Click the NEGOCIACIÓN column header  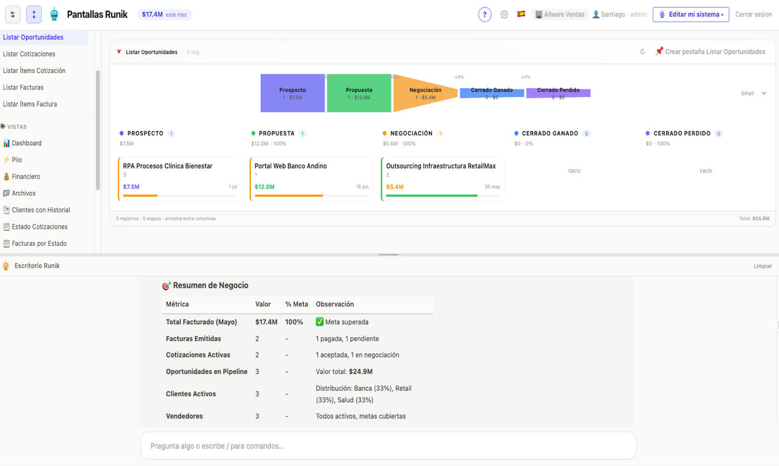click(x=412, y=134)
